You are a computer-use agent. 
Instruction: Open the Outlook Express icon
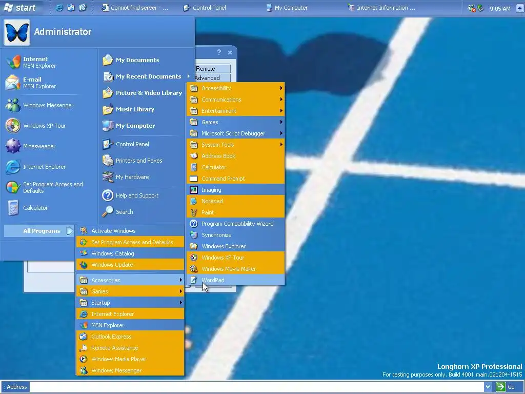point(84,337)
